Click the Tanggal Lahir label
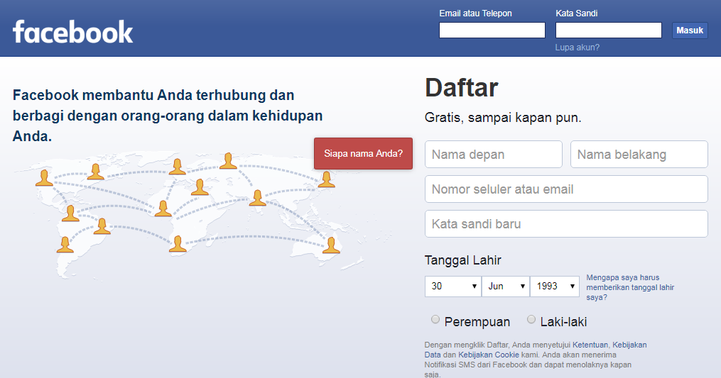Image resolution: width=721 pixels, height=378 pixels. (x=462, y=260)
